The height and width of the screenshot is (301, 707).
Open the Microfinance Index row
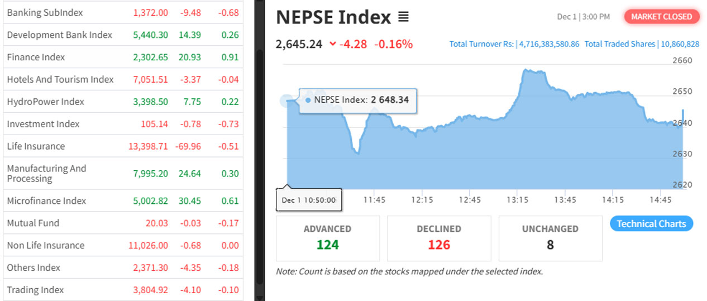46,200
